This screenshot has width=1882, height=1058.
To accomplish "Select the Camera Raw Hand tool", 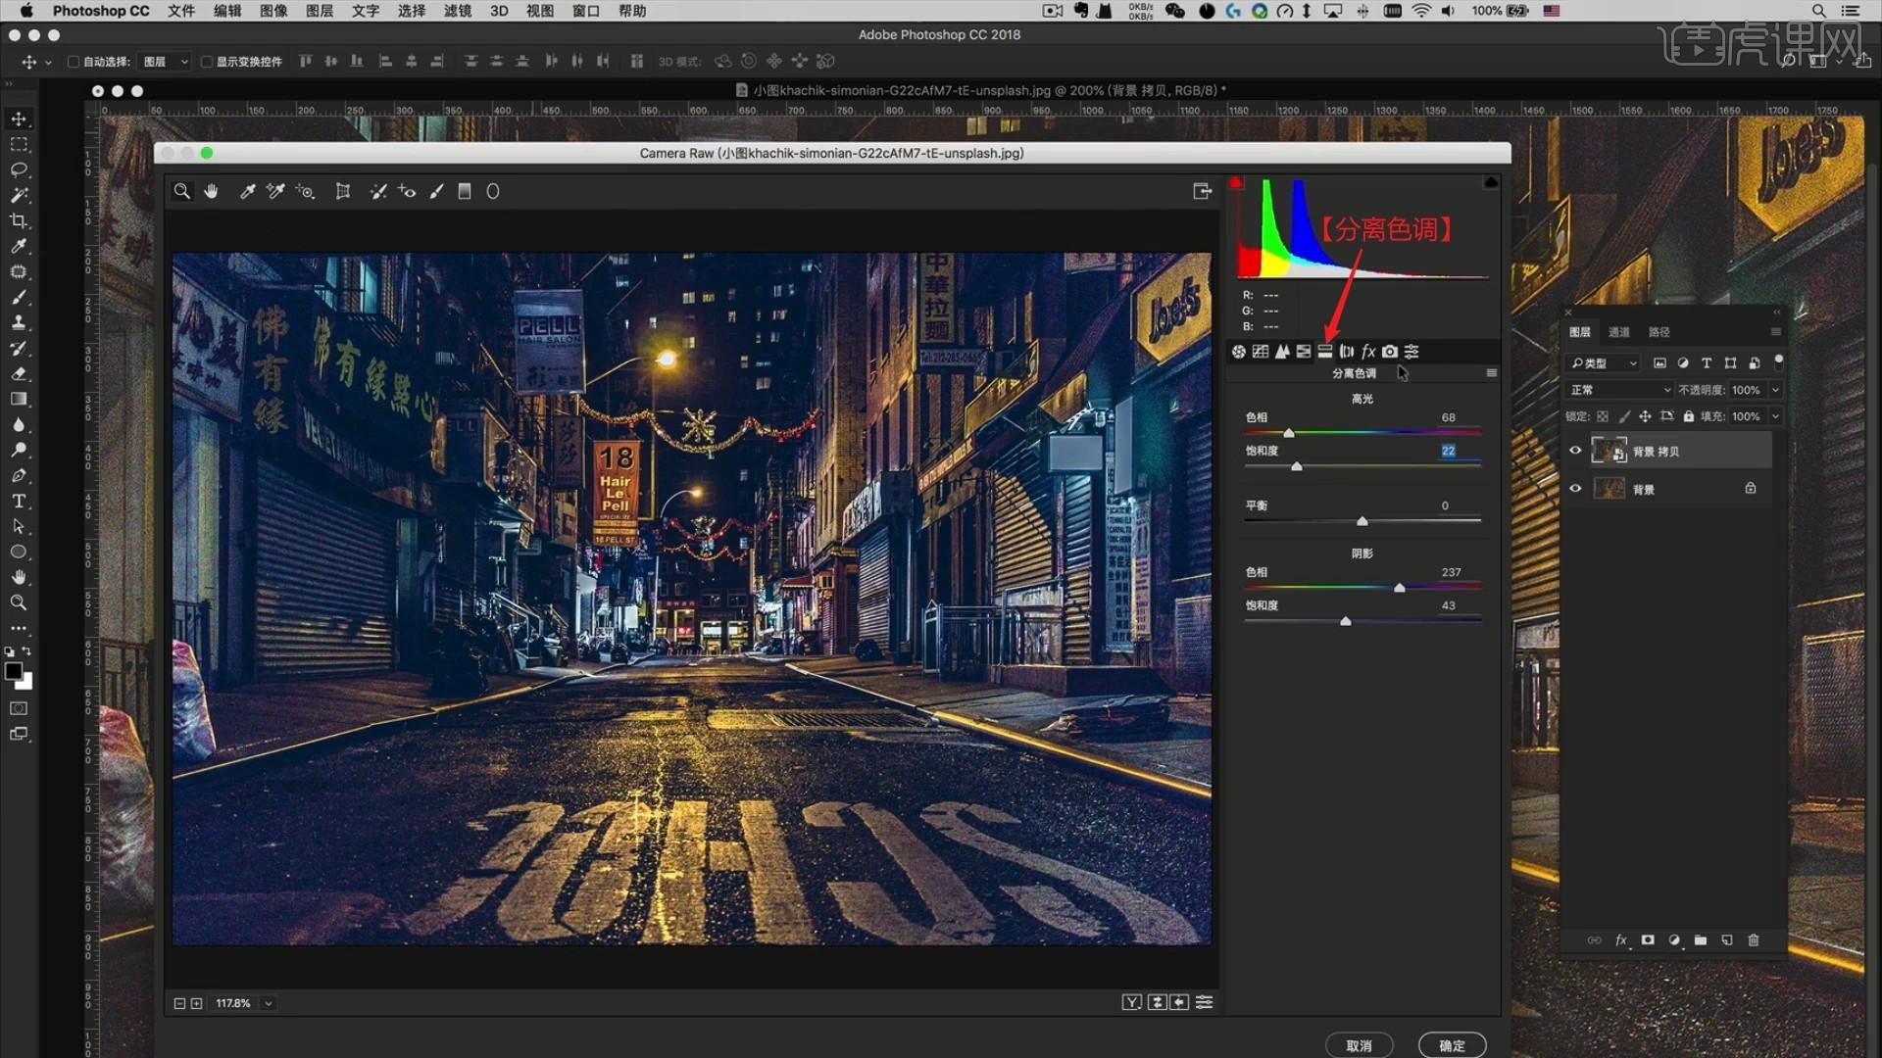I will click(211, 191).
